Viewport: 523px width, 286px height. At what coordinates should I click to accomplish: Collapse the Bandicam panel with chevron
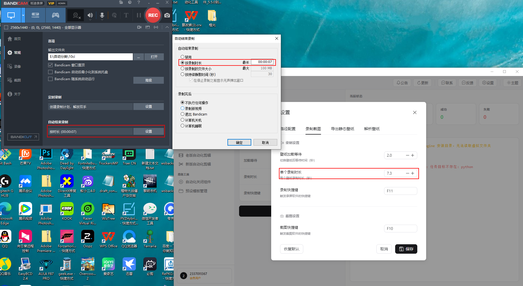point(167,27)
